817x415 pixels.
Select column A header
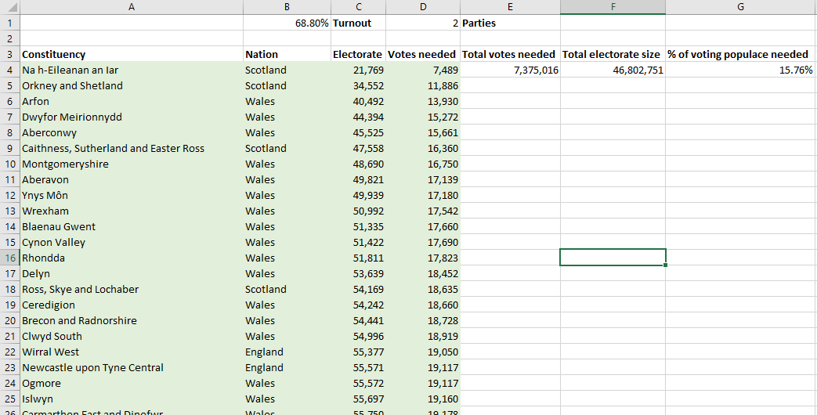131,7
